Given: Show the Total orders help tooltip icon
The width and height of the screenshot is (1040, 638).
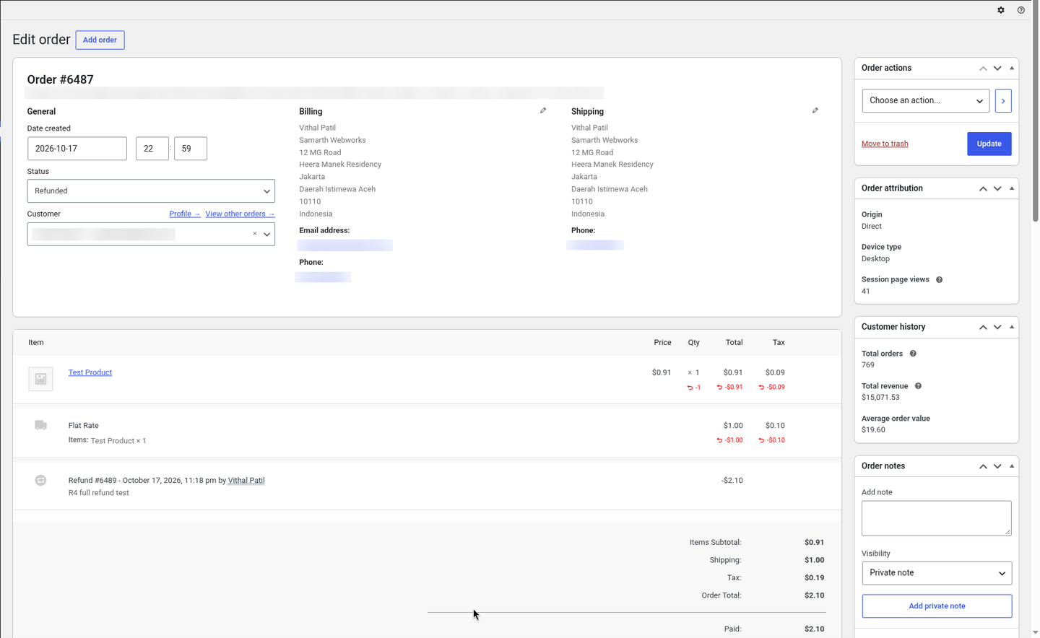Looking at the screenshot, I should pos(913,354).
